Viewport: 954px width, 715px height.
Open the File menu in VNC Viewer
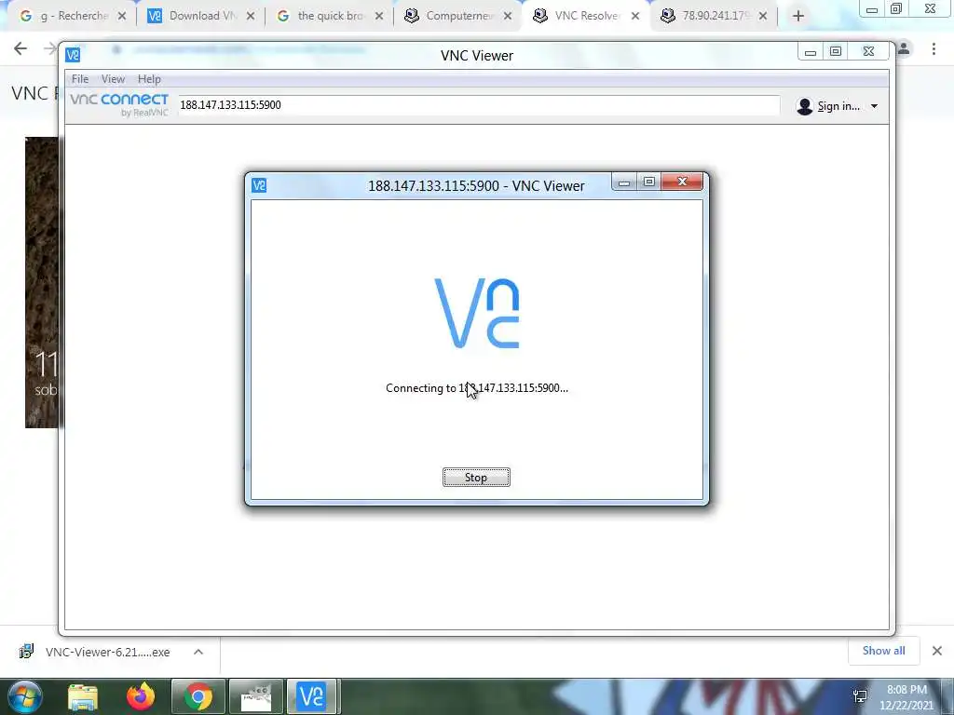80,79
